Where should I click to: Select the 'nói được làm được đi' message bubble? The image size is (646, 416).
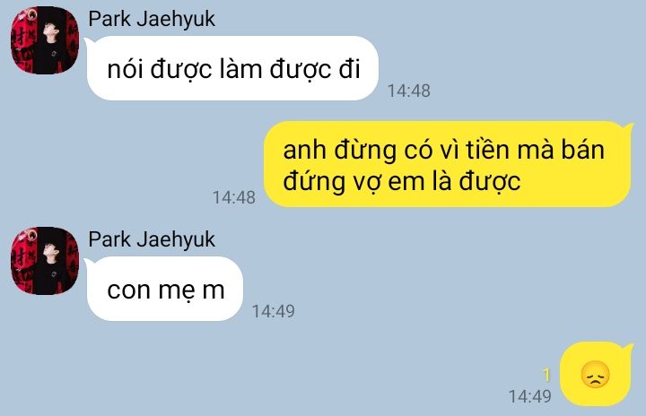coord(232,68)
